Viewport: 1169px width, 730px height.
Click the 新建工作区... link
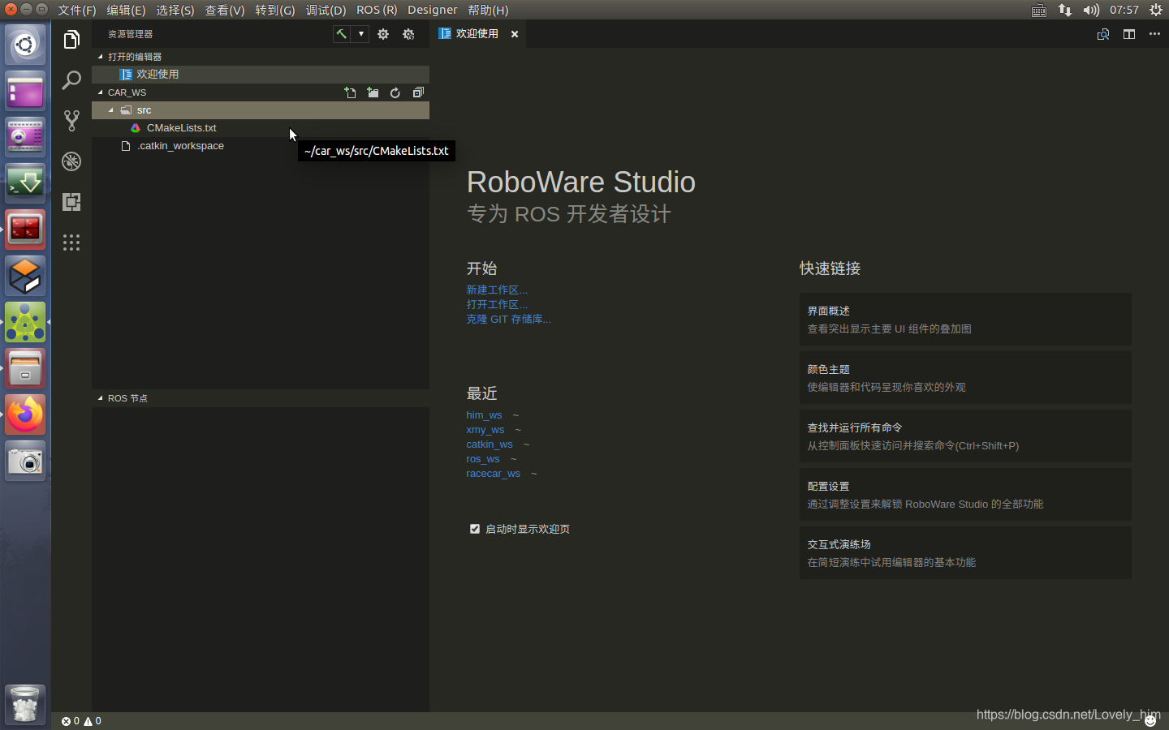click(497, 290)
